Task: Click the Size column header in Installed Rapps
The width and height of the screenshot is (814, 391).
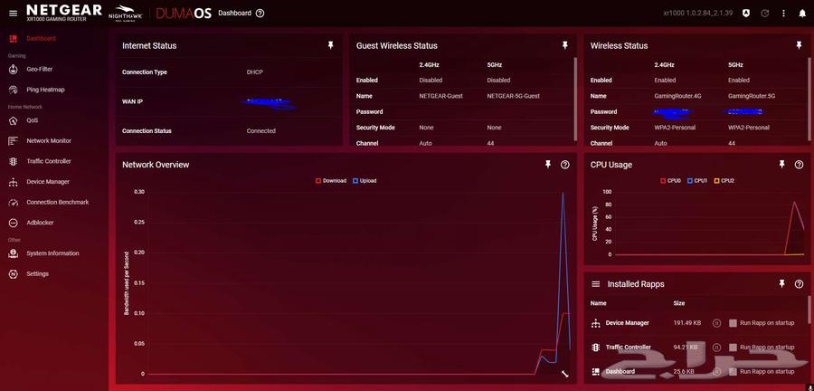Action: point(679,303)
